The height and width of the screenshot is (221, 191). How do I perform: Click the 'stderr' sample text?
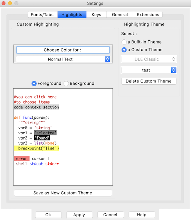pyautogui.click(x=52, y=164)
